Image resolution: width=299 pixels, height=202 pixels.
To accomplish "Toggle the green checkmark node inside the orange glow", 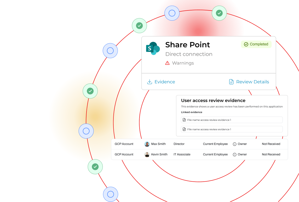I will click(90, 91).
